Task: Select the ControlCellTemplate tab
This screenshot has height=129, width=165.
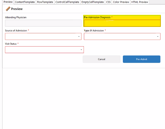Action: [67, 2]
